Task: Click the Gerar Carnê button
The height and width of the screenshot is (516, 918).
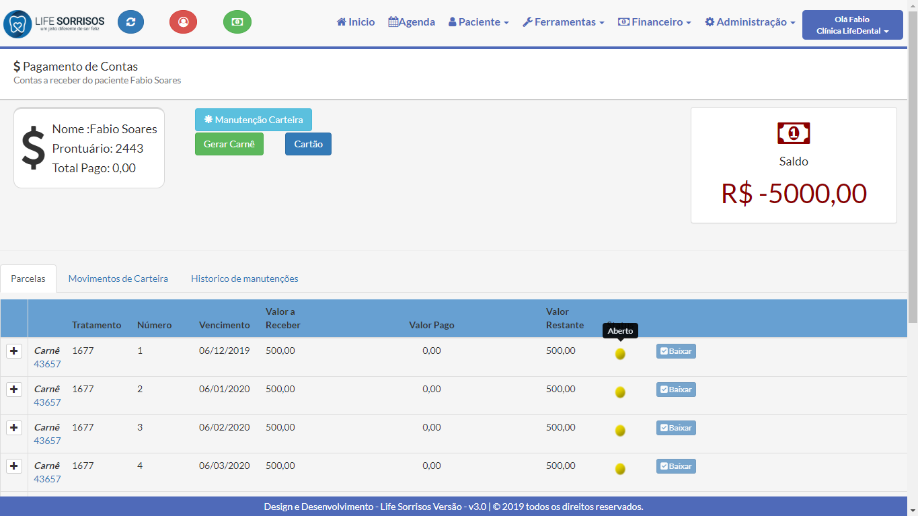Action: tap(229, 144)
